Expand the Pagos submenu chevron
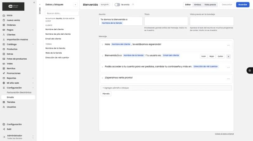The width and height of the screenshot is (253, 141). [33, 30]
